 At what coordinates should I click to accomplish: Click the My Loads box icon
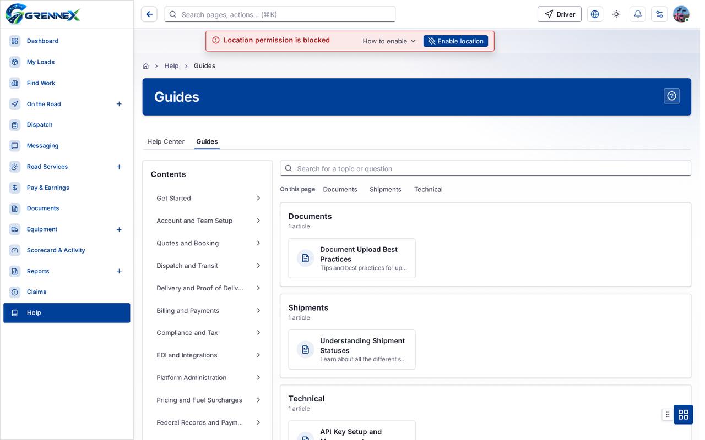15,62
